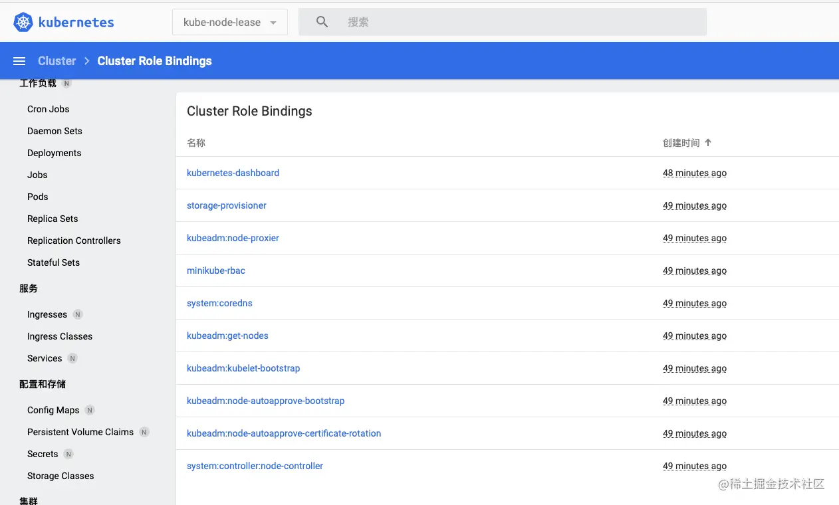Open Deployments in sidebar
This screenshot has height=505, width=839.
tap(54, 153)
